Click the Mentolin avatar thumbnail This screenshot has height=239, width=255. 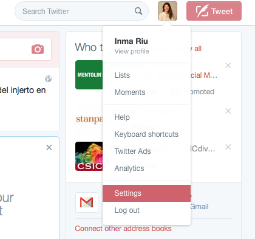click(89, 75)
